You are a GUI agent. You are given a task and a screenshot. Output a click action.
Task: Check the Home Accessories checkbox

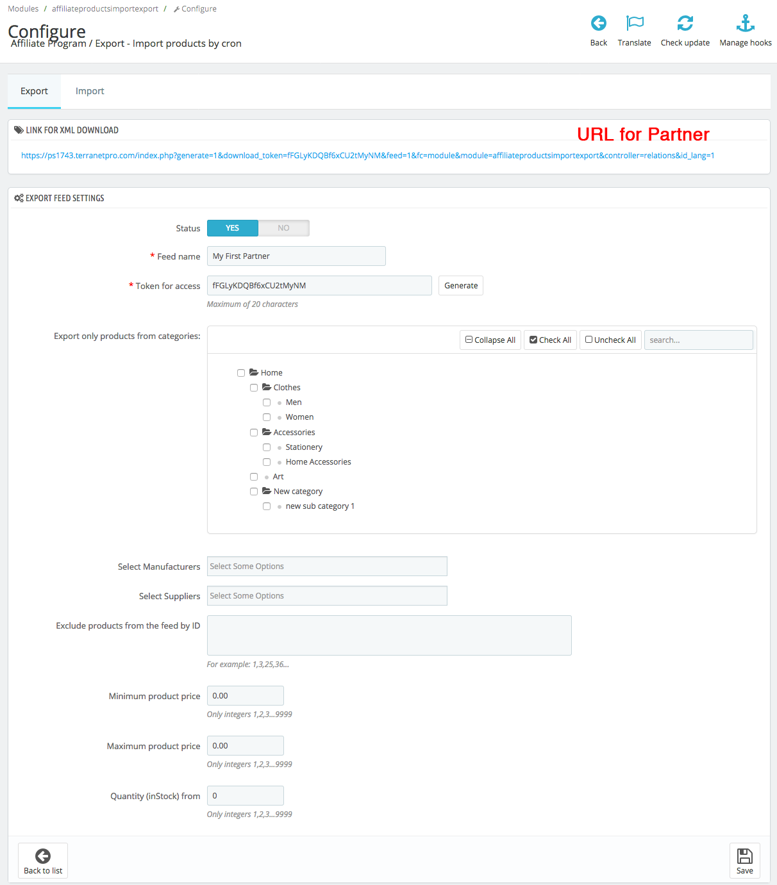click(x=267, y=462)
